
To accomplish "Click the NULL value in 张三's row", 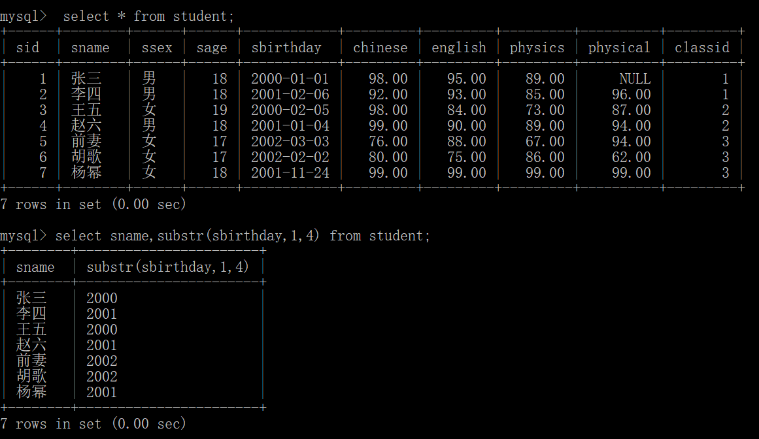I will (x=635, y=78).
